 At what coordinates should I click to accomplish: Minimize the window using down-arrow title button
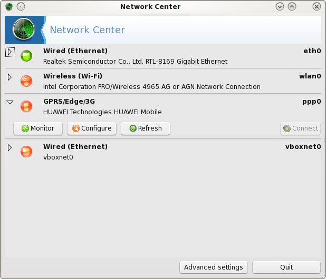[x=280, y=7]
